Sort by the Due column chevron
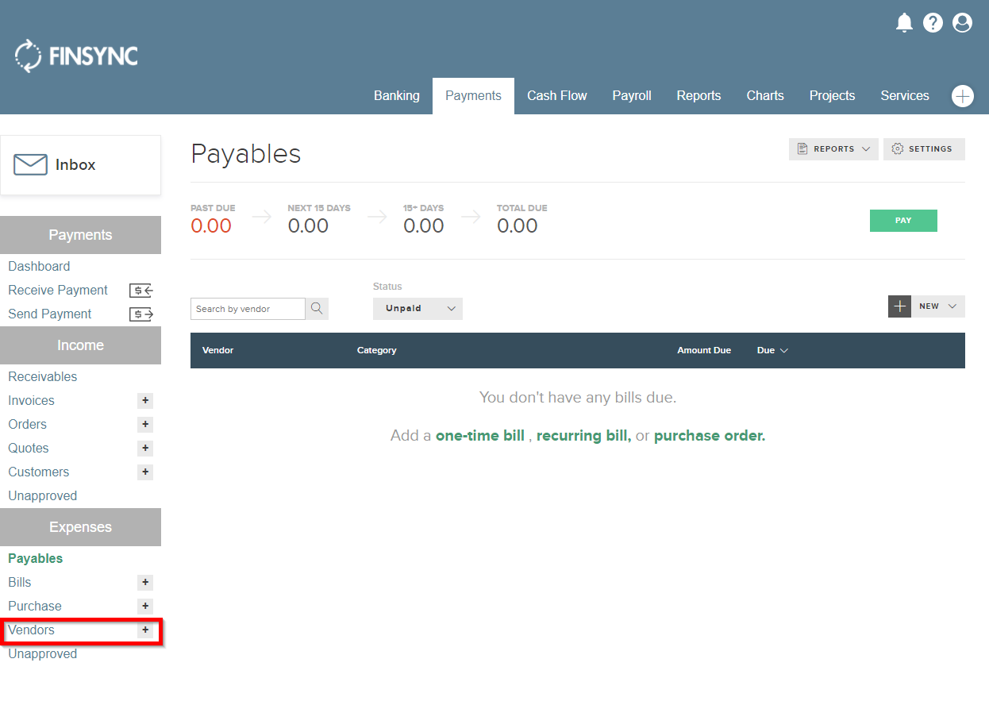989x705 pixels. 784,351
